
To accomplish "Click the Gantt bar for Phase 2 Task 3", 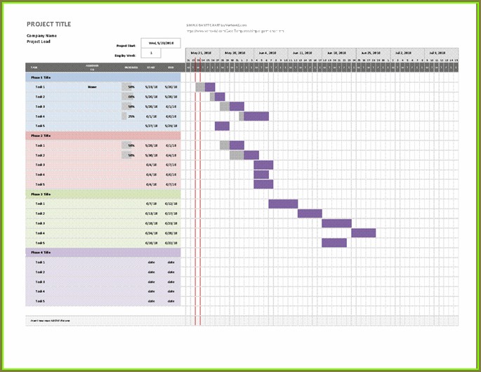I will click(x=263, y=165).
